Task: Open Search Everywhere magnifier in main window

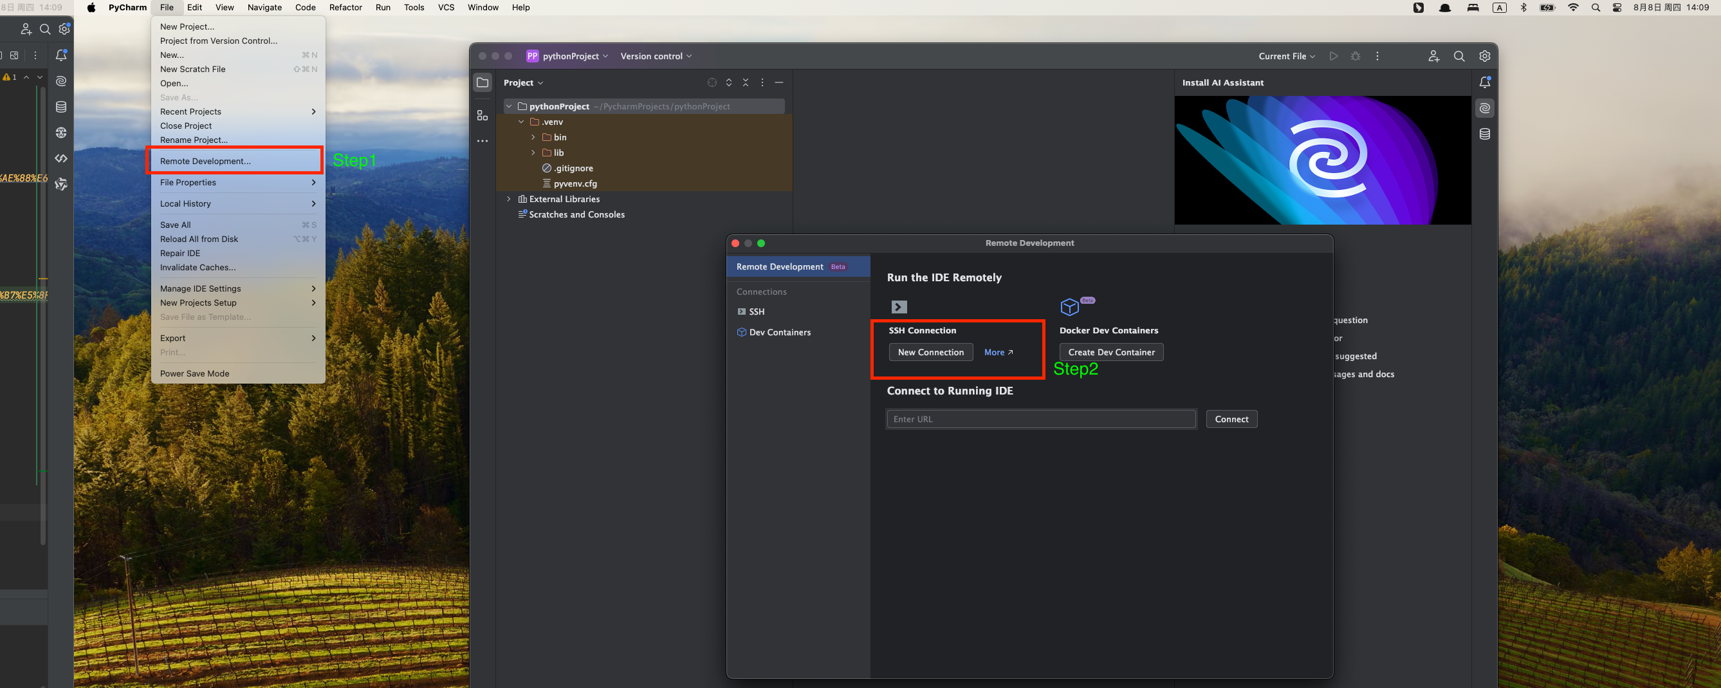Action: 1459,56
